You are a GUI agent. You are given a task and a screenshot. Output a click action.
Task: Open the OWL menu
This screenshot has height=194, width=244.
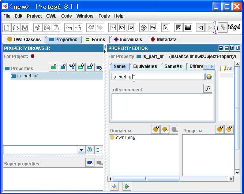pyautogui.click(x=51, y=16)
